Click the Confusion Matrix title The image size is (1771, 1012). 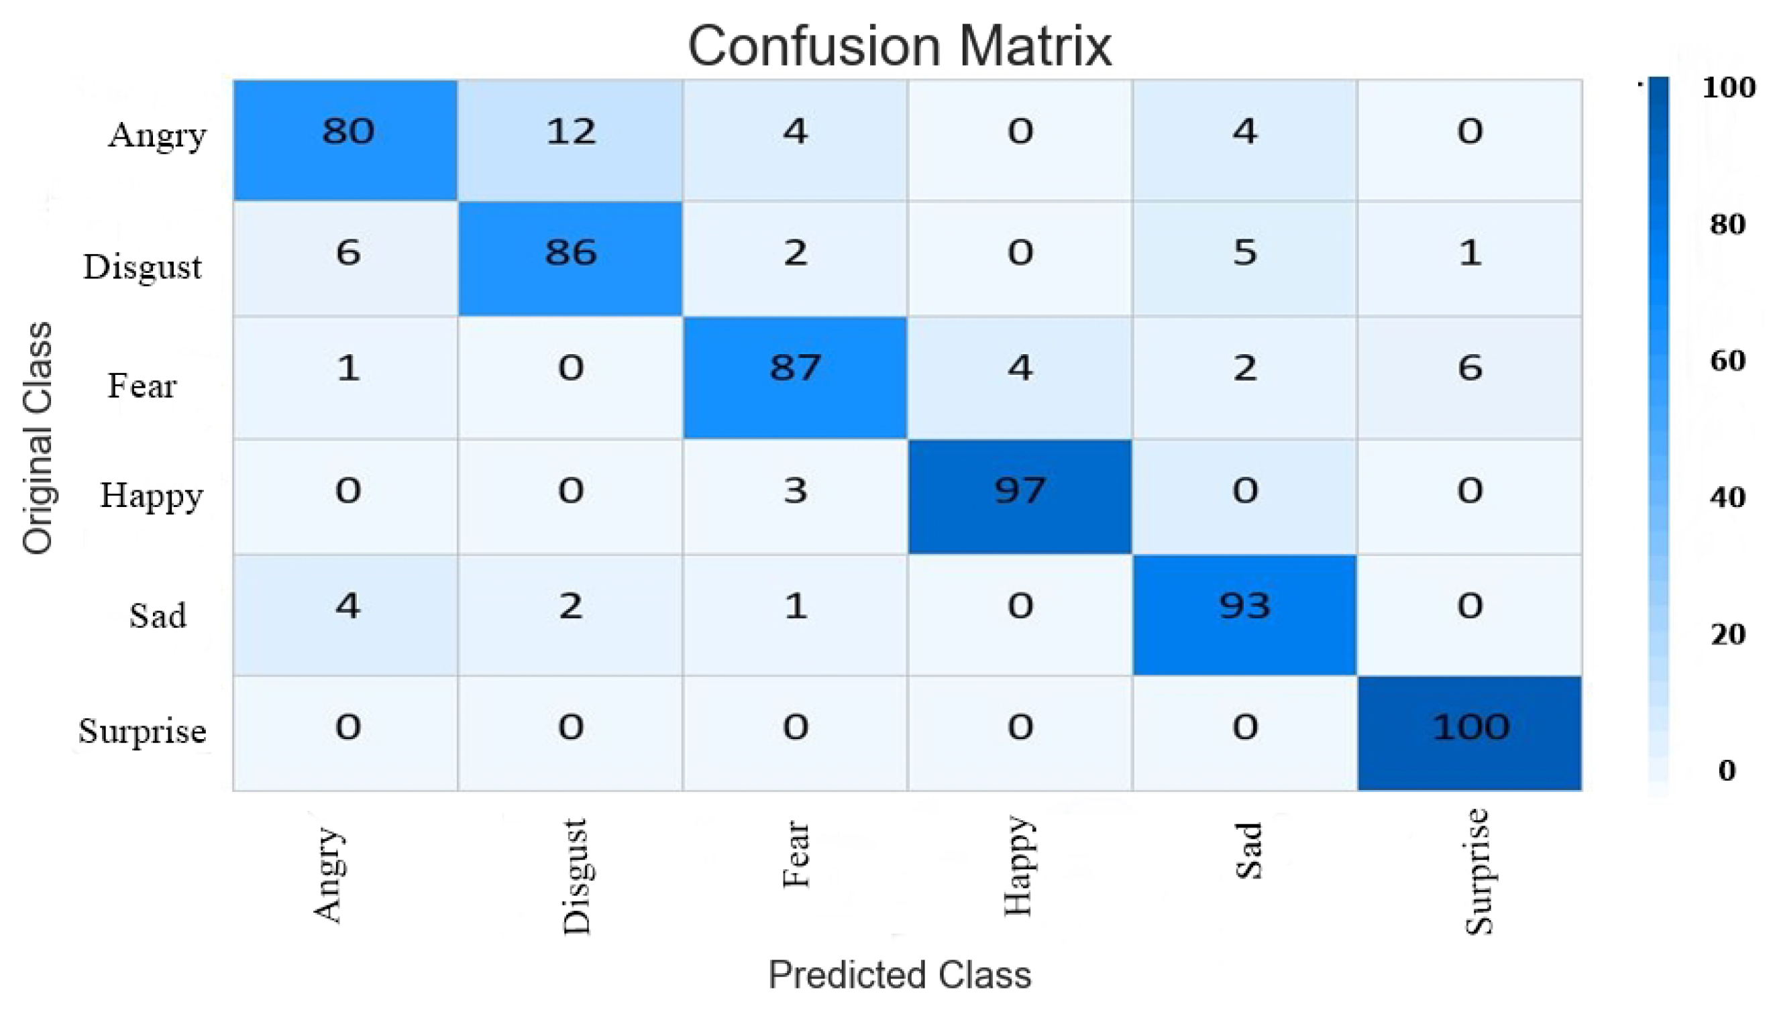899,46
